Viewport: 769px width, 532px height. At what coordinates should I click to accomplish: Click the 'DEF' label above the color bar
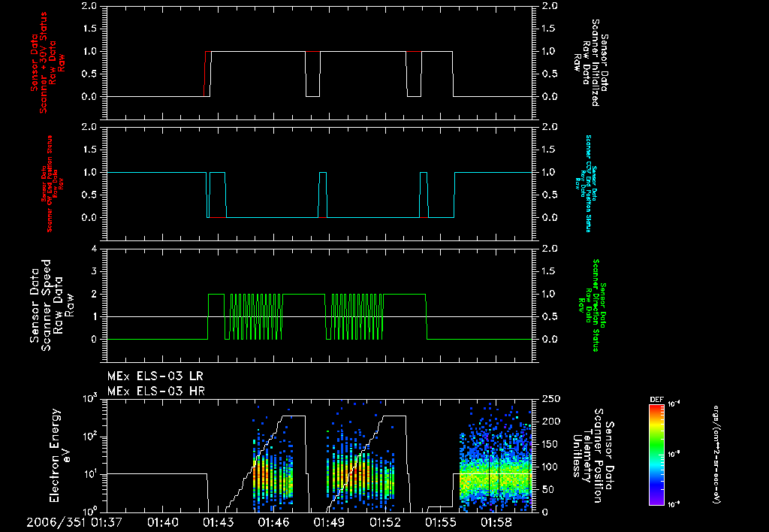(656, 400)
